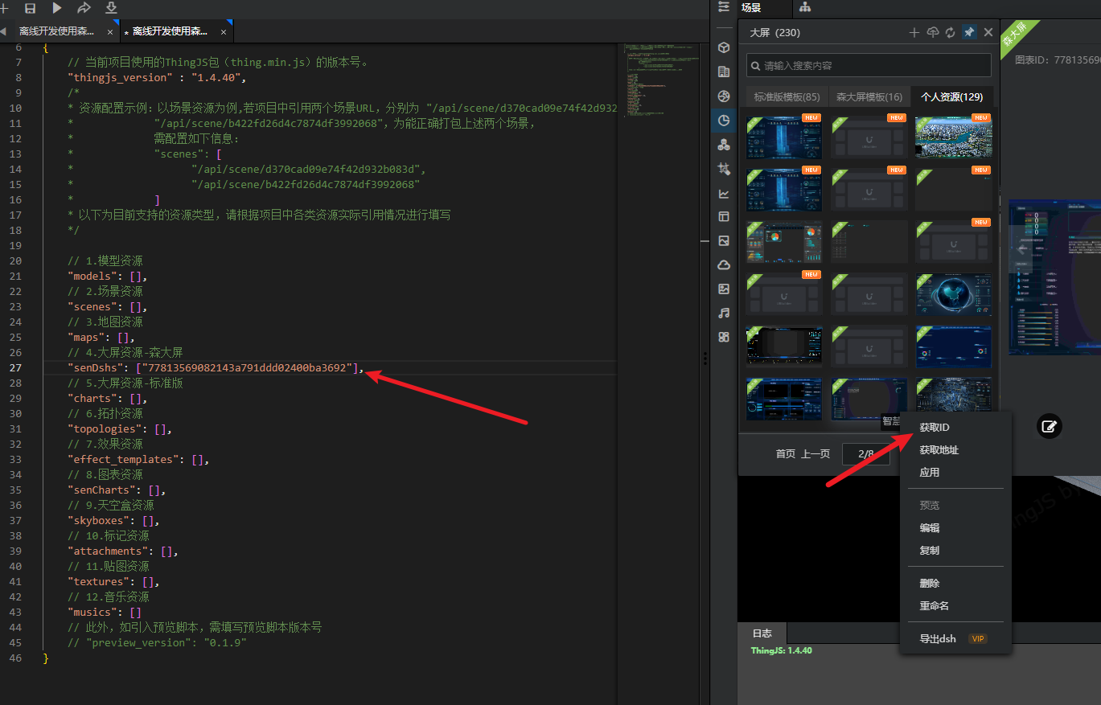Open the layout panel icon in the sidebar
The image size is (1101, 705).
pos(724,217)
